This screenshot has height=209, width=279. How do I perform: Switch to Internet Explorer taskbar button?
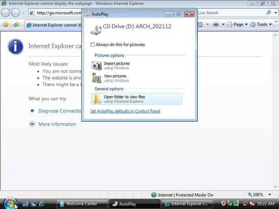point(187,204)
